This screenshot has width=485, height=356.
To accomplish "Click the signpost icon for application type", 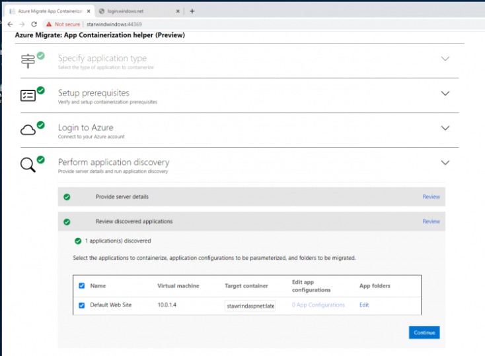I will 28,61.
